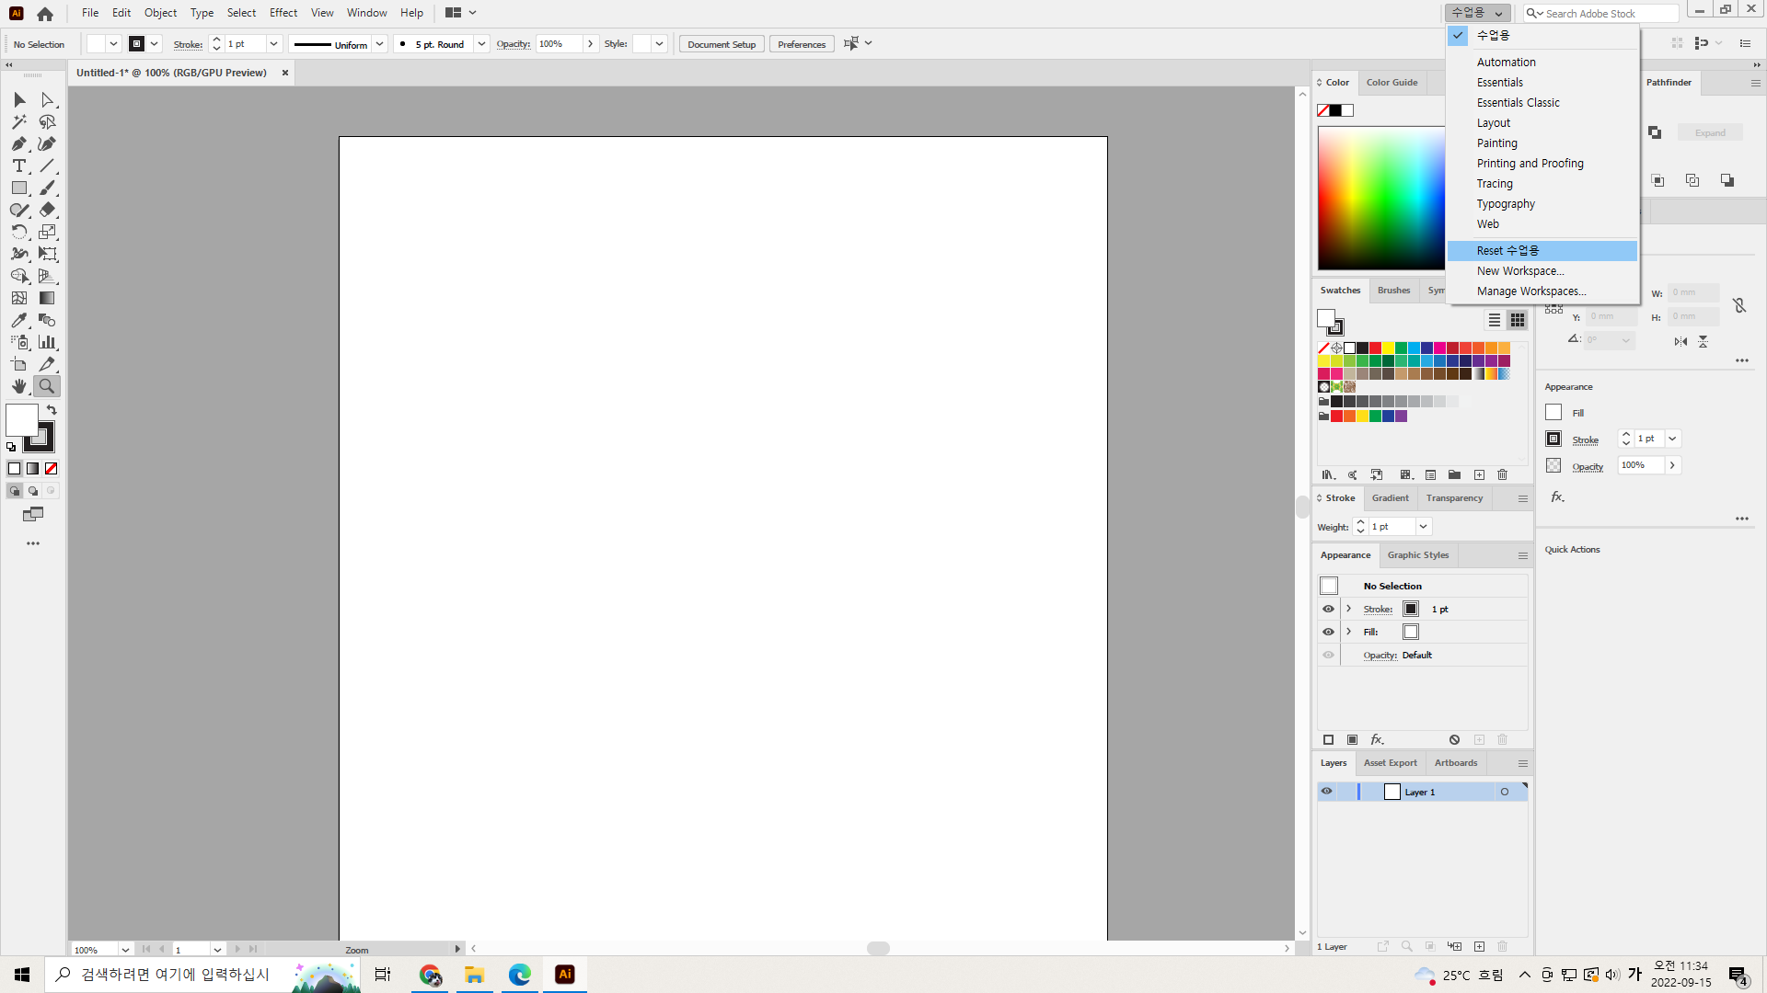Hide Layer 1 with eye icon
This screenshot has width=1767, height=993.
1326,792
